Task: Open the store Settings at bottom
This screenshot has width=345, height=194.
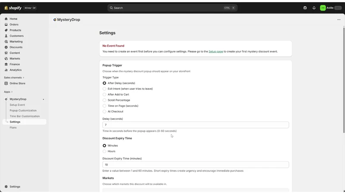Action: point(15,187)
